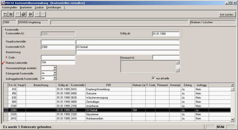The width and height of the screenshot is (238, 130).
Task: Expand the Honorarempfänger ermitteln dropdown
Action: tap(55, 68)
